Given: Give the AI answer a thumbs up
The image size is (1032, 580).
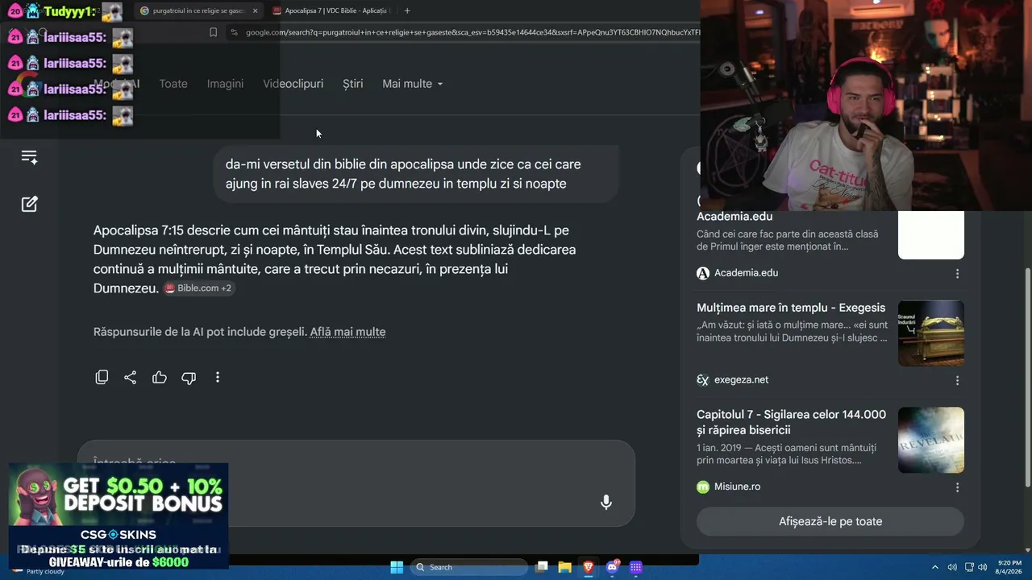Looking at the screenshot, I should pyautogui.click(x=160, y=377).
